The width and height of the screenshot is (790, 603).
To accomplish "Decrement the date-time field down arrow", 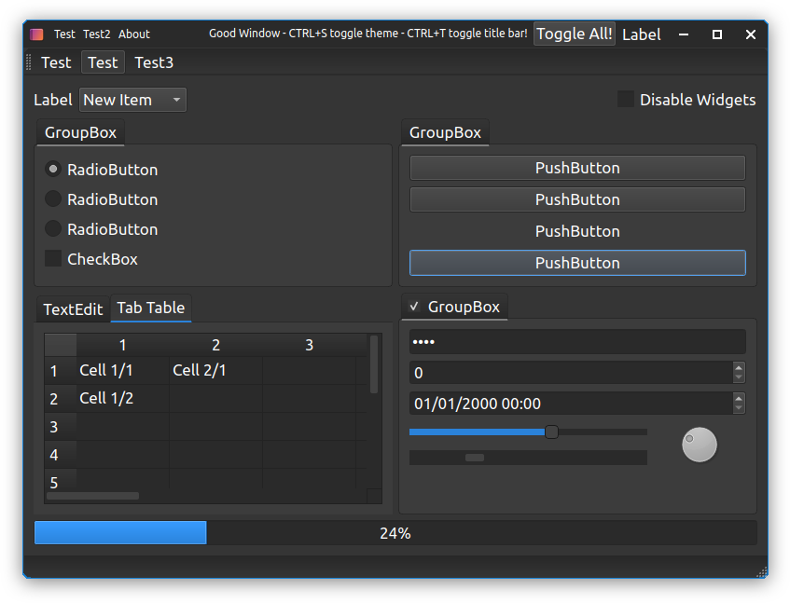I will [739, 408].
